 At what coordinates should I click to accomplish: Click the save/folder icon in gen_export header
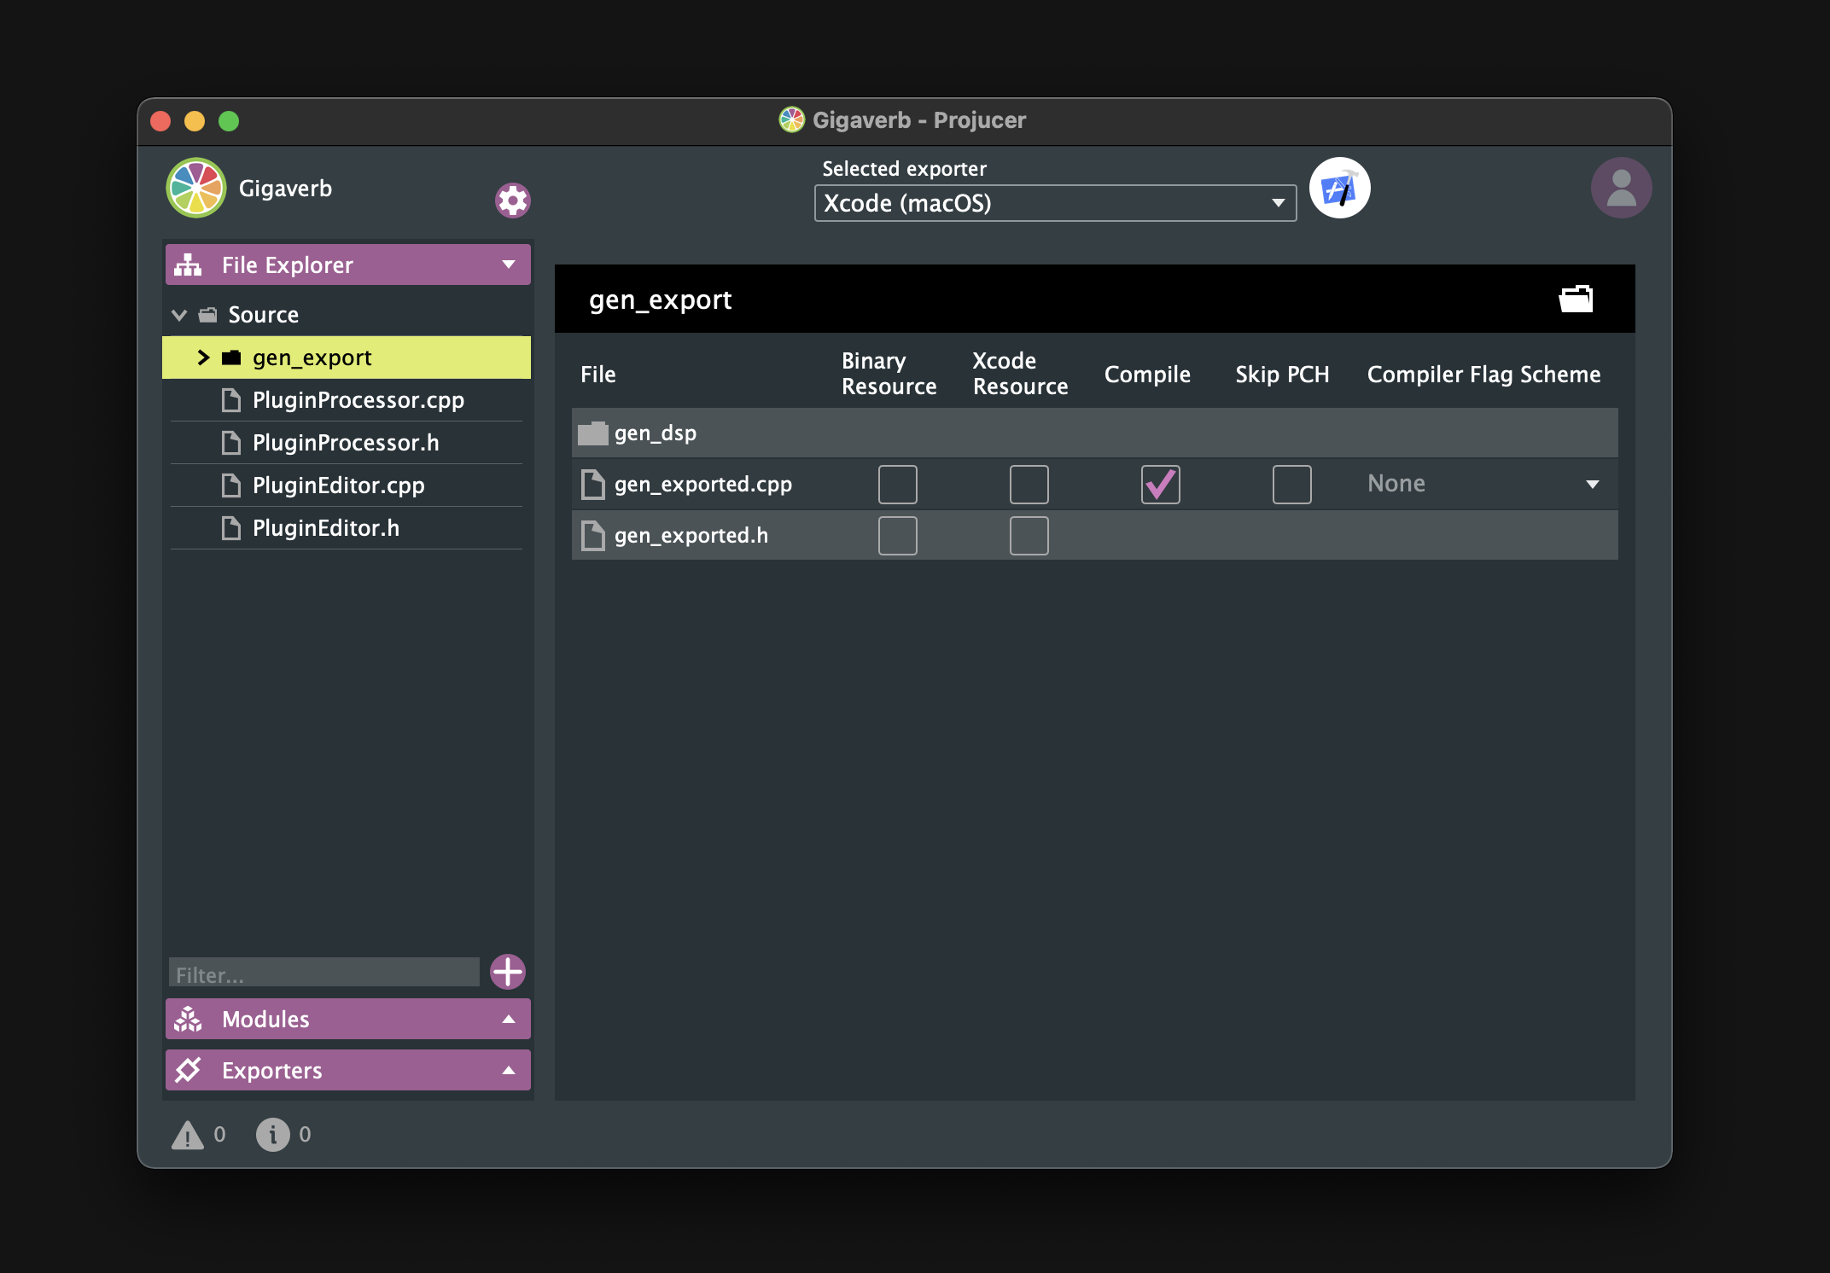(x=1576, y=296)
